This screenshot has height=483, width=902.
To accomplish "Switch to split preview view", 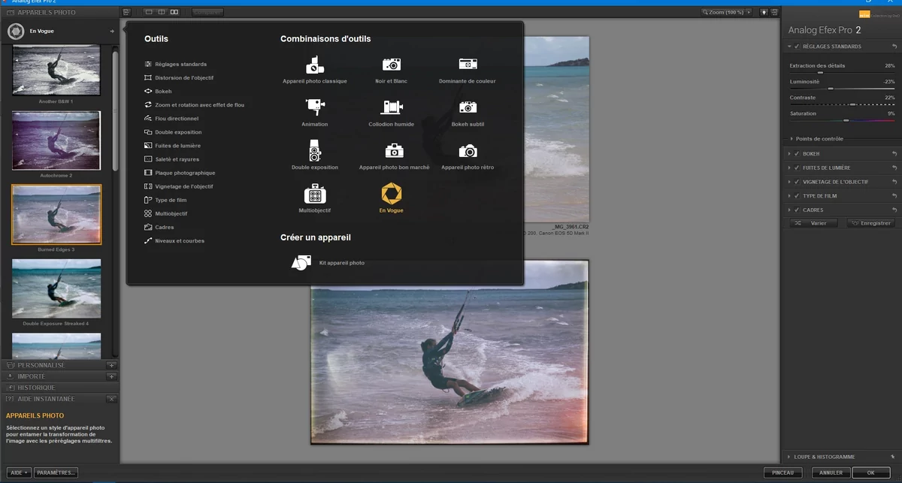I will click(x=162, y=12).
